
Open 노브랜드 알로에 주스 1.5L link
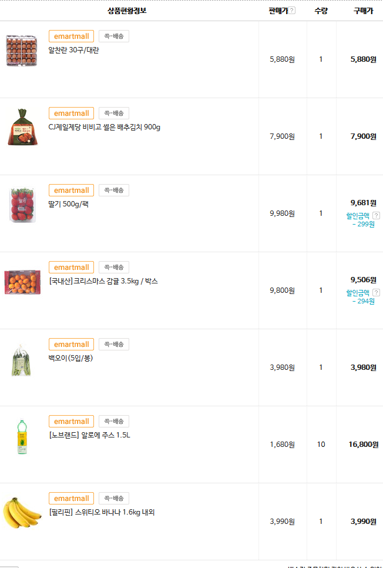89,436
